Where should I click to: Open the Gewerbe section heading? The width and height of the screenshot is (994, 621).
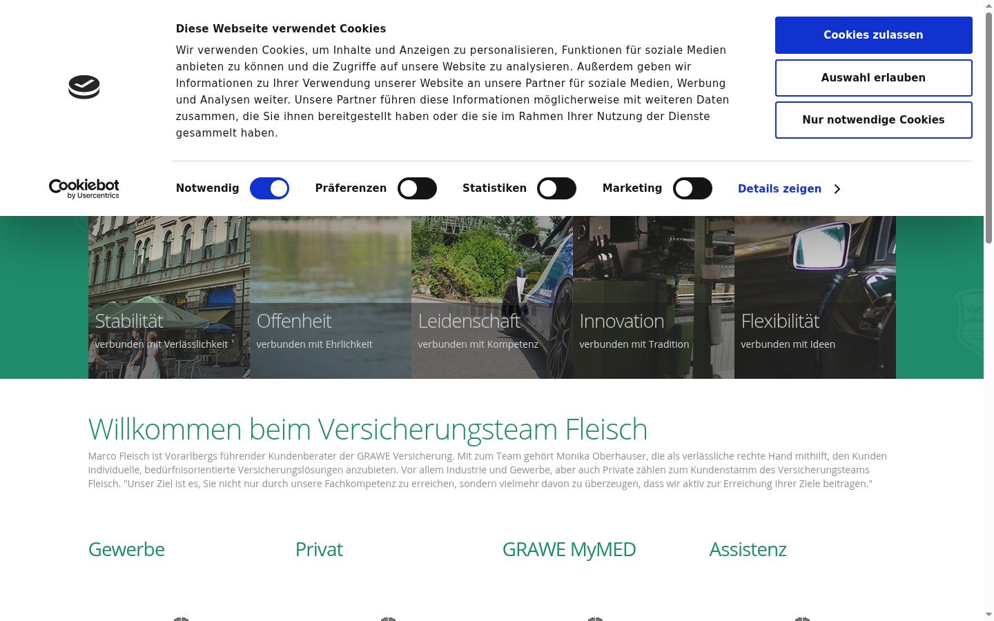pyautogui.click(x=126, y=549)
